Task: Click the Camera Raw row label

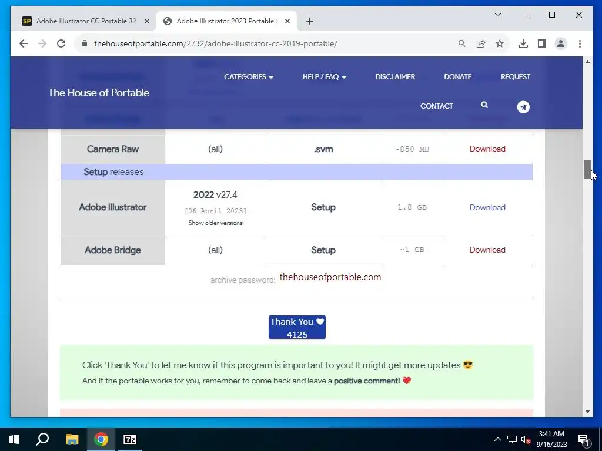Action: click(x=112, y=149)
